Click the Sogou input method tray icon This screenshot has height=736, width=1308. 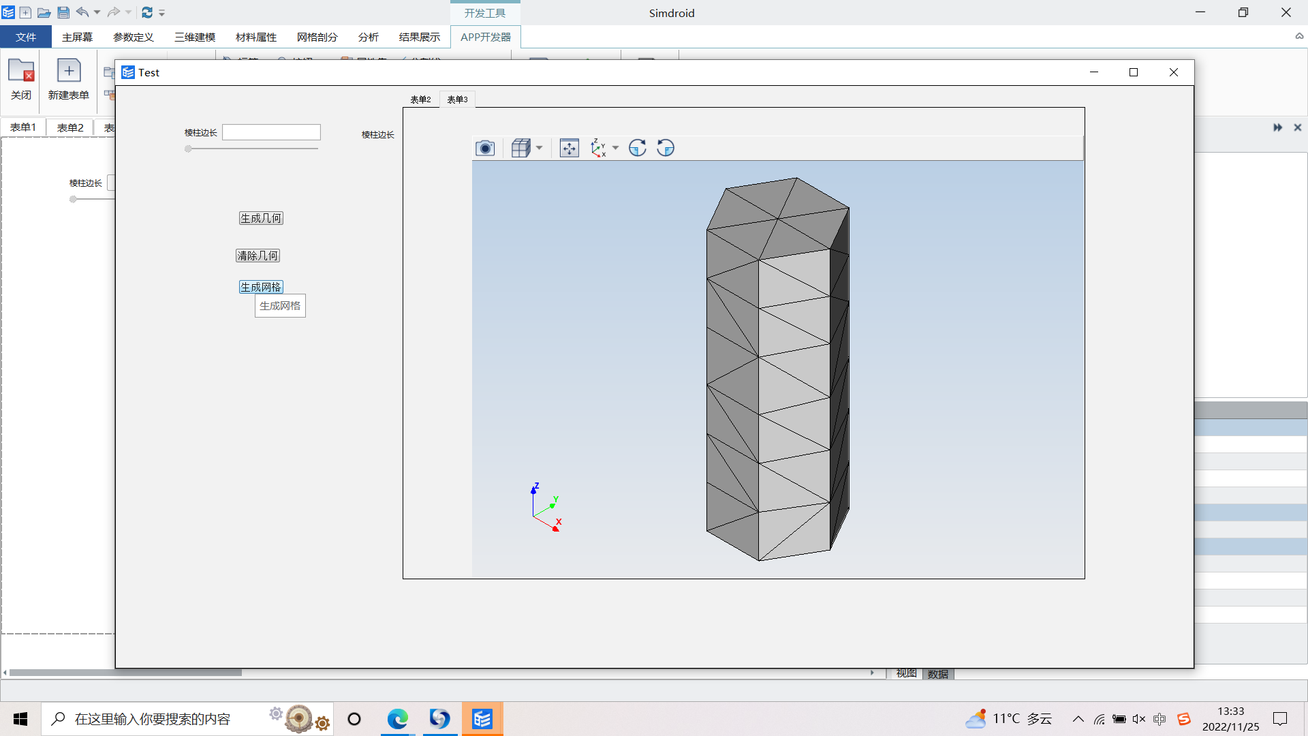pyautogui.click(x=1184, y=719)
